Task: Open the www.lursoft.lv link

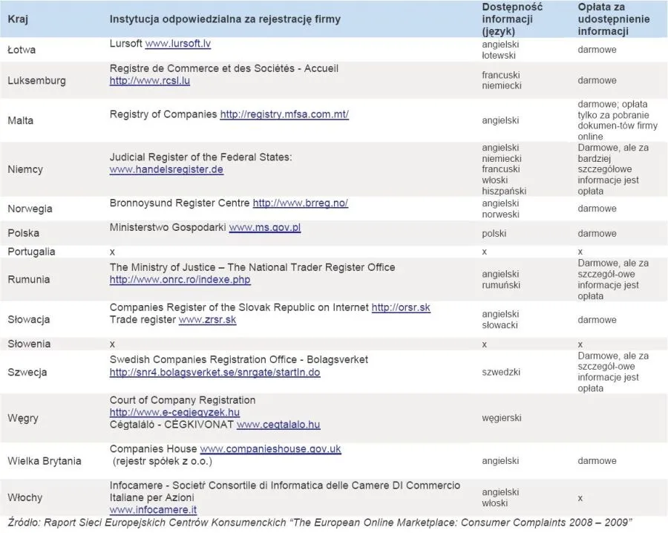Action: click(x=177, y=44)
